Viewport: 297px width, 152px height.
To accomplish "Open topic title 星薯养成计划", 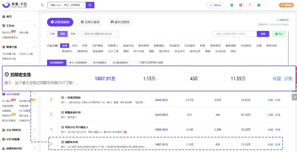I will (73, 113).
